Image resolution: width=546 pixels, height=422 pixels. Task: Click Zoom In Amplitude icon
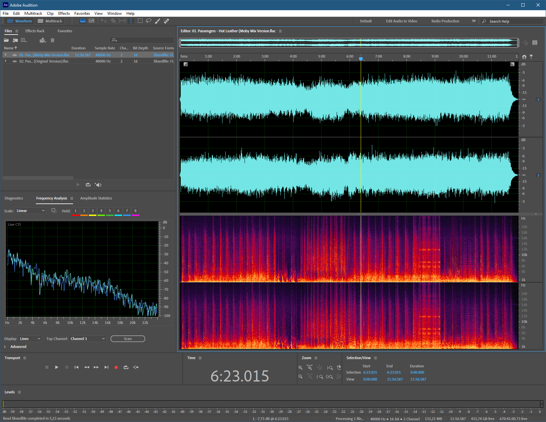point(300,367)
